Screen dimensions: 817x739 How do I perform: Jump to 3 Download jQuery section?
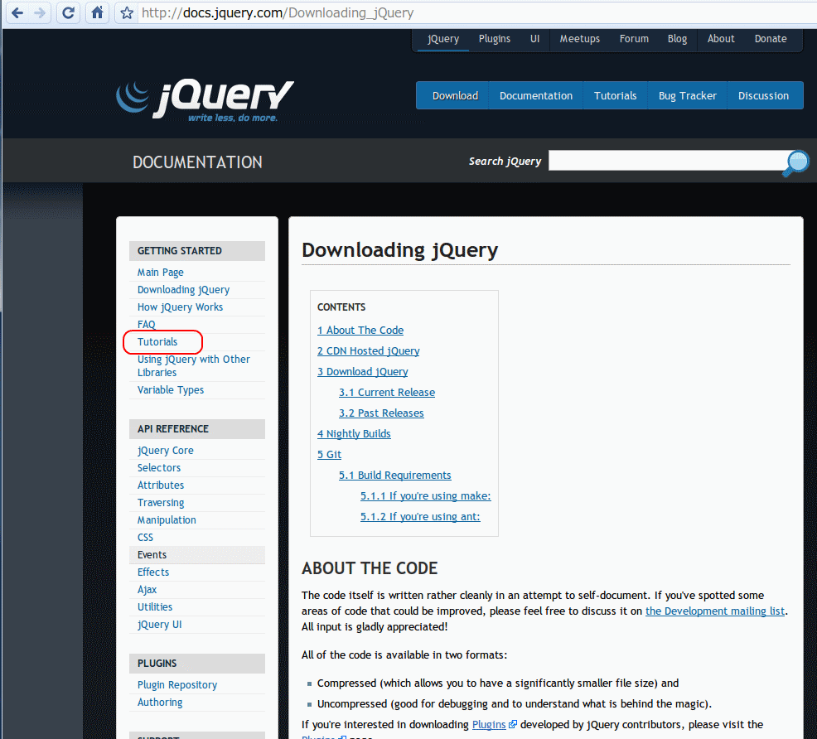point(363,372)
